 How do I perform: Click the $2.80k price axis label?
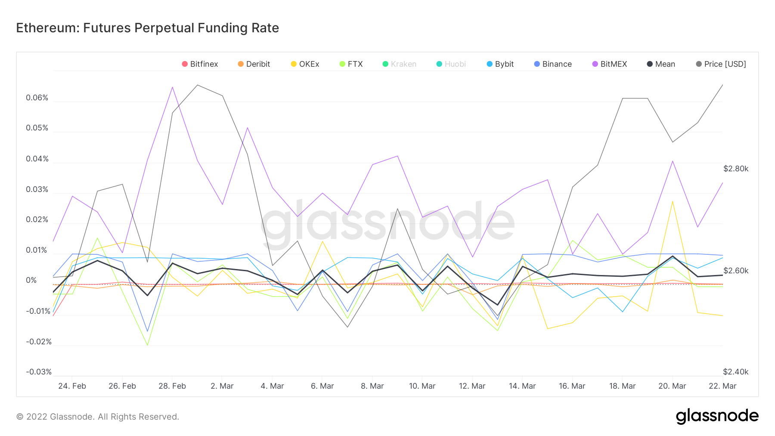[736, 169]
